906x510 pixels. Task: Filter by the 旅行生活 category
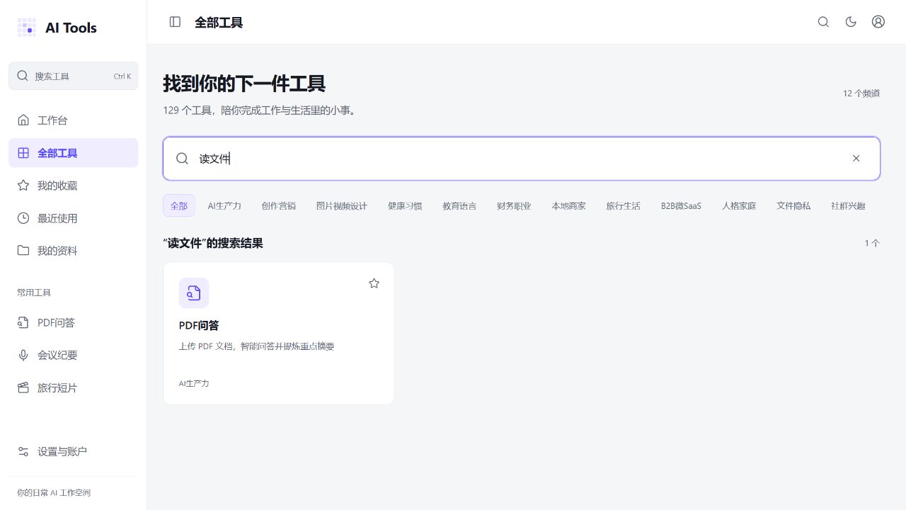point(624,205)
